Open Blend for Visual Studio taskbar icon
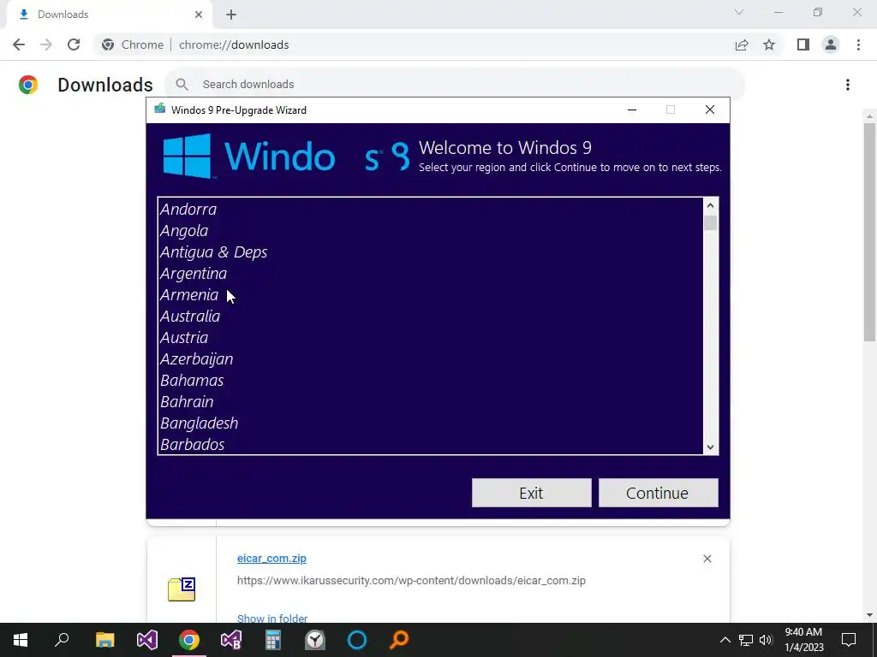Image resolution: width=877 pixels, height=657 pixels. click(231, 640)
